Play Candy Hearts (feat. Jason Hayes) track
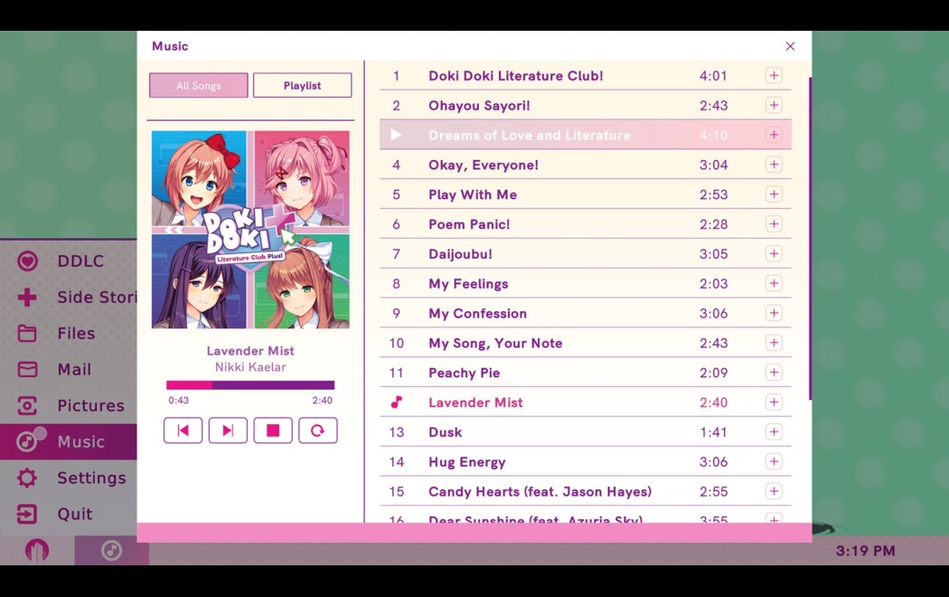 [x=586, y=491]
